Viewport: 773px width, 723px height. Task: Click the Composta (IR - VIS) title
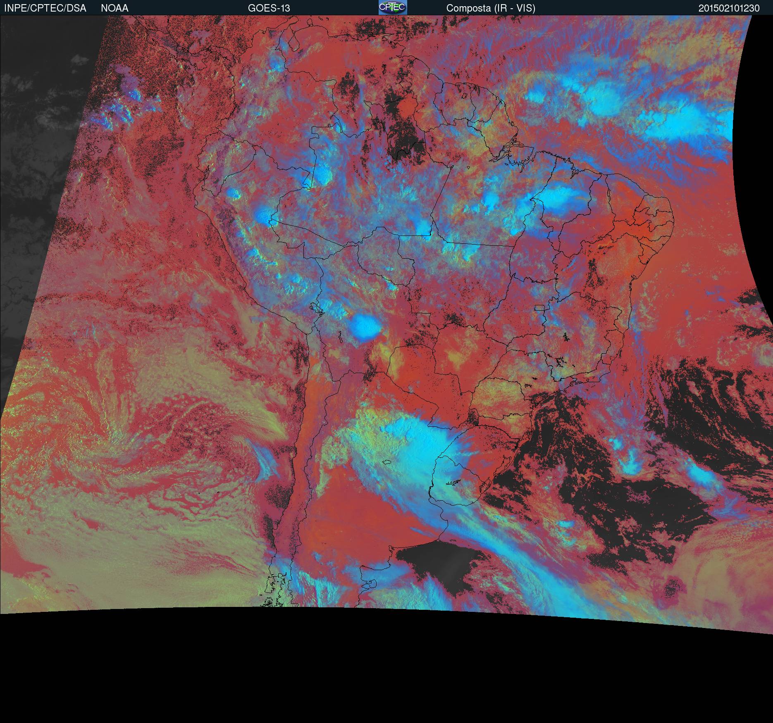491,8
